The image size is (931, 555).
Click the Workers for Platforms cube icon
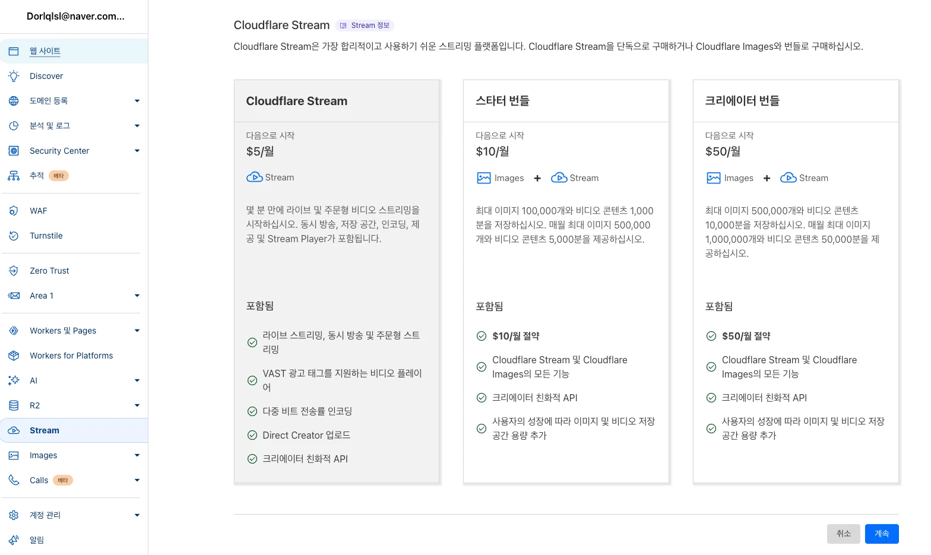click(14, 356)
